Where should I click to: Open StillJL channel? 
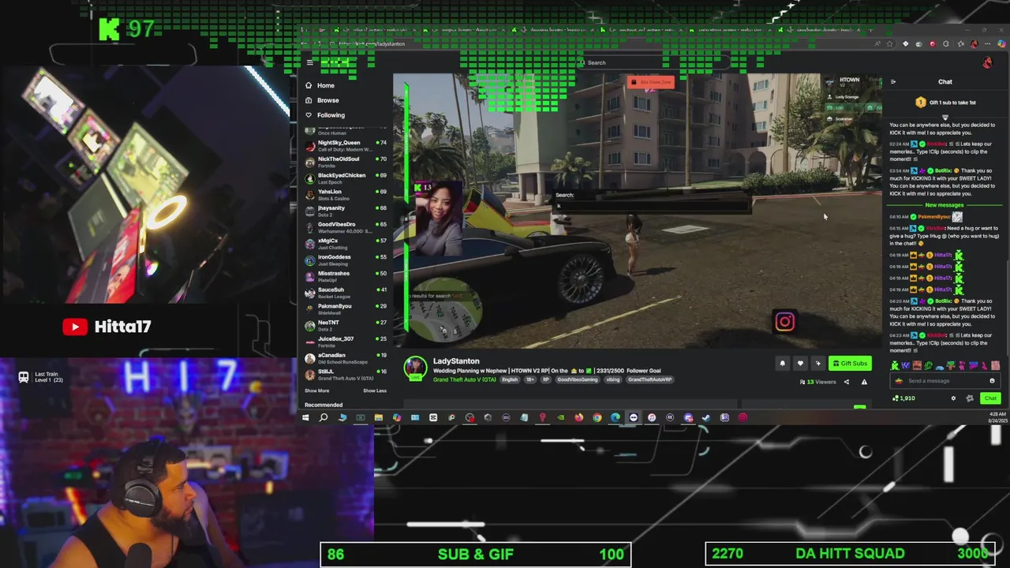tap(346, 374)
